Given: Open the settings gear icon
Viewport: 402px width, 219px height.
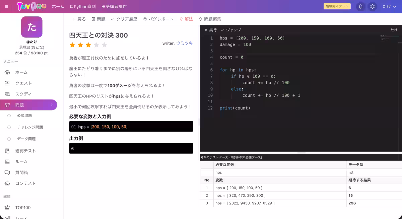Looking at the screenshot, I should 373,6.
